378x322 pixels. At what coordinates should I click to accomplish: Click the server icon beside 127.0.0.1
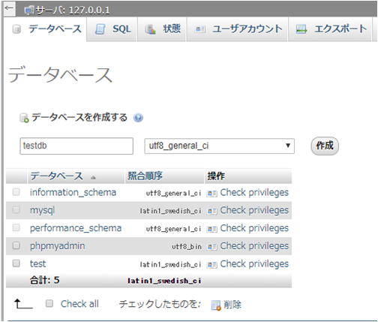(29, 11)
